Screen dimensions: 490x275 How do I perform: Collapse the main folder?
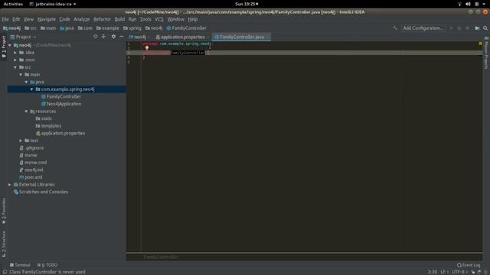tap(21, 75)
